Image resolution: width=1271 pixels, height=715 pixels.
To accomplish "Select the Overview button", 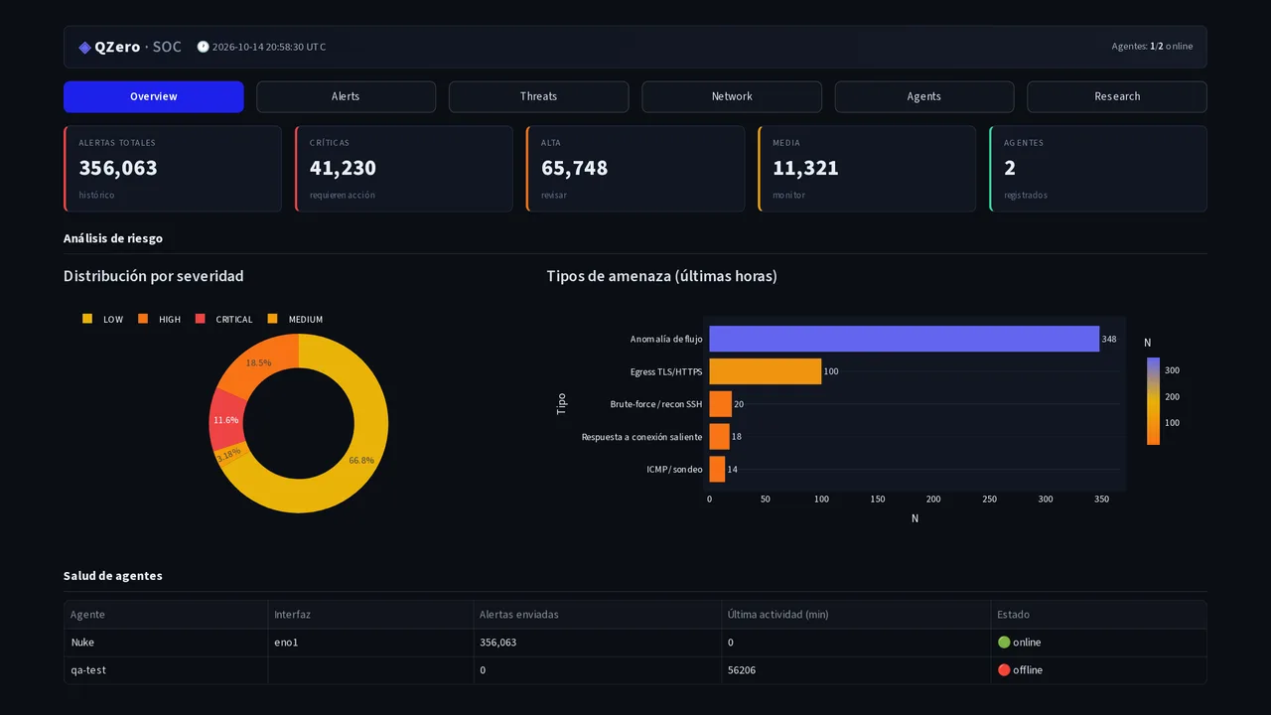I will pyautogui.click(x=153, y=96).
